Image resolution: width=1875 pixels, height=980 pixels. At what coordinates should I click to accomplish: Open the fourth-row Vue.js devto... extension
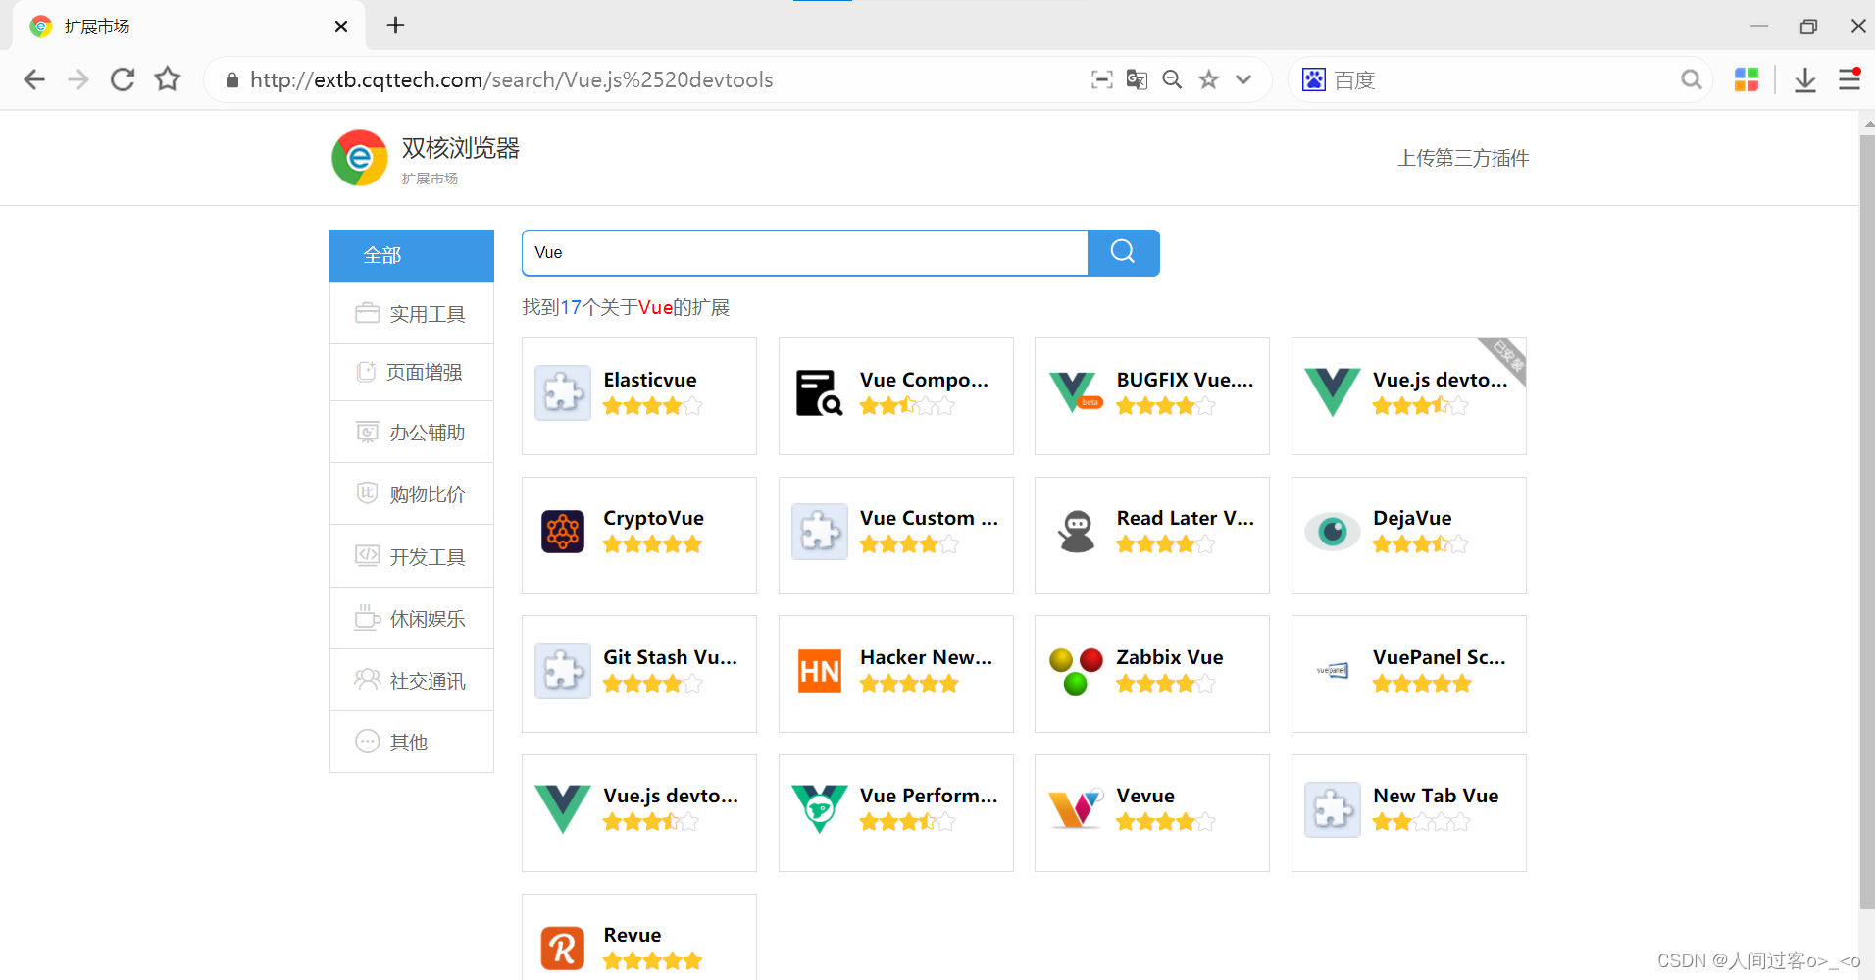pyautogui.click(x=639, y=813)
